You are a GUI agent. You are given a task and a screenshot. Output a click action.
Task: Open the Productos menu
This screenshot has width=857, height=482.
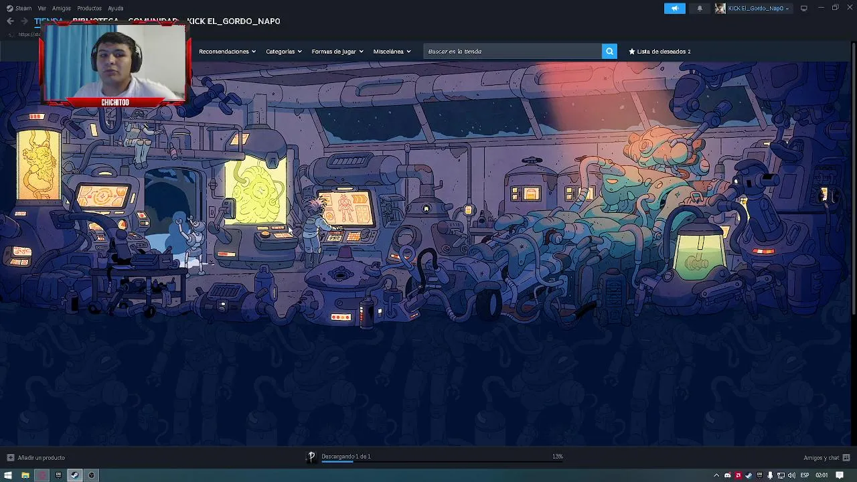point(89,8)
